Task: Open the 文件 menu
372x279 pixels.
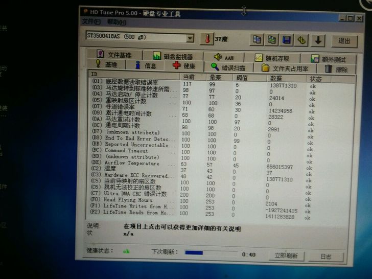Action: 91,21
